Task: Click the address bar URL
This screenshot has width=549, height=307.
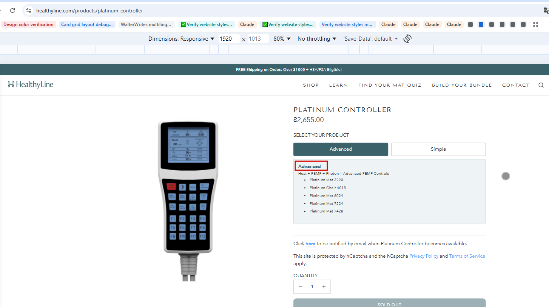Action: point(89,11)
